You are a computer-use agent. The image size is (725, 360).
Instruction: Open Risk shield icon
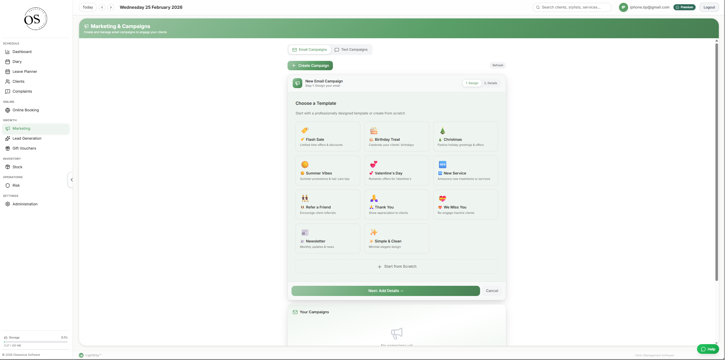pos(8,185)
